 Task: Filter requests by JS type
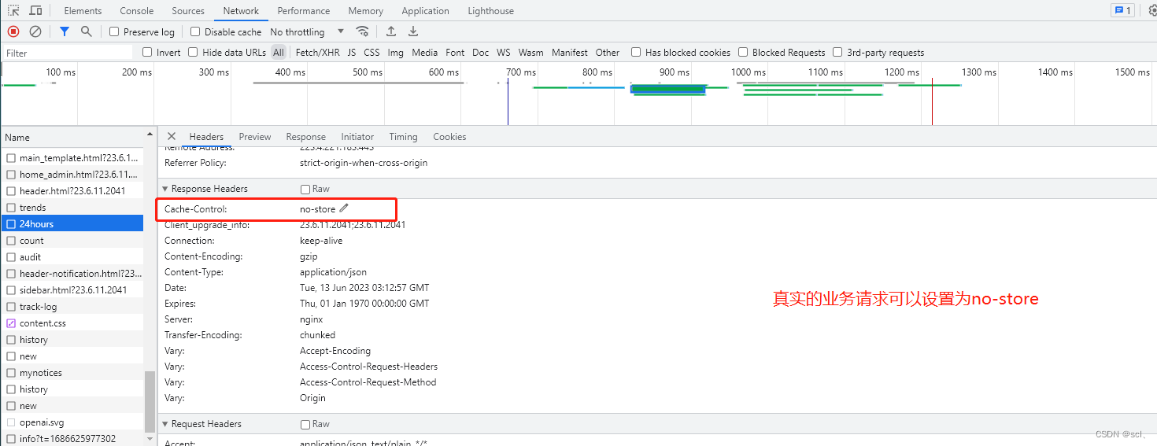[352, 52]
